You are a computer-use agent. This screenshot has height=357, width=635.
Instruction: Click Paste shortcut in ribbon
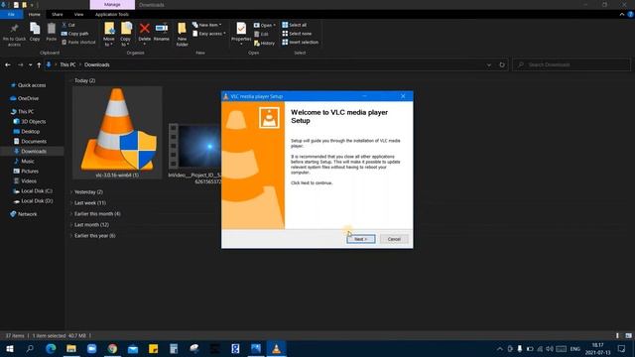(78, 42)
